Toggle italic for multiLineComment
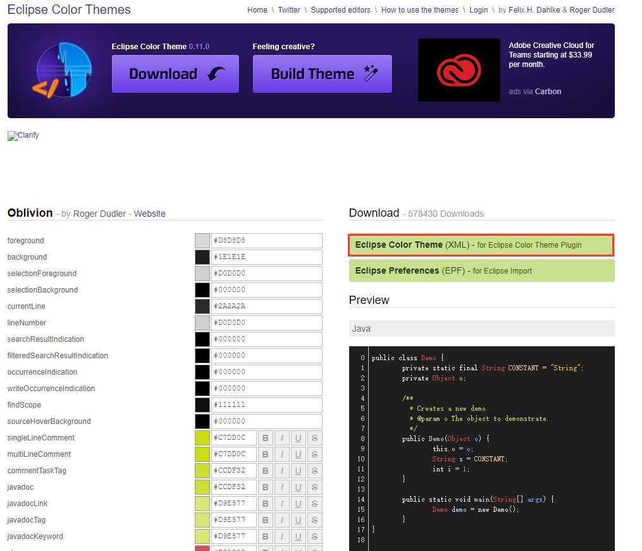Image resolution: width=642 pixels, height=551 pixels. (281, 454)
